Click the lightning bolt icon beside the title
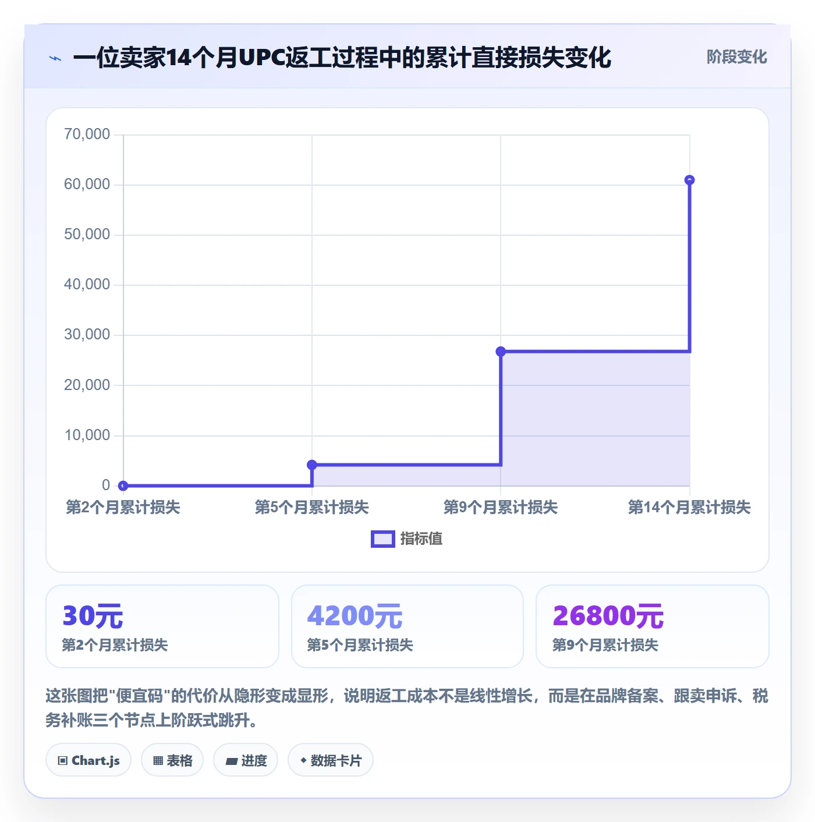Viewport: 815px width, 822px height. [55, 58]
